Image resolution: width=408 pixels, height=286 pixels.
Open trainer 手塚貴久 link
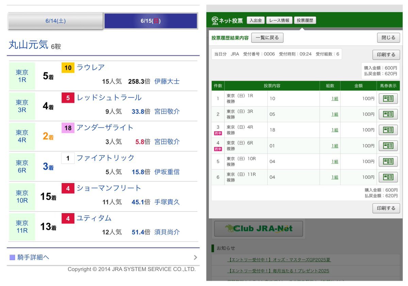[x=167, y=202]
